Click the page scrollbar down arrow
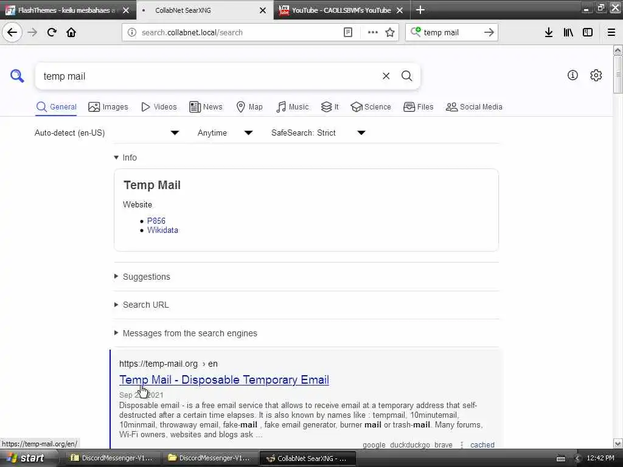 pos(618,443)
